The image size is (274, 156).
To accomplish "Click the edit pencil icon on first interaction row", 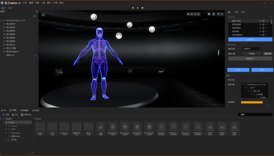I will click(260, 21).
